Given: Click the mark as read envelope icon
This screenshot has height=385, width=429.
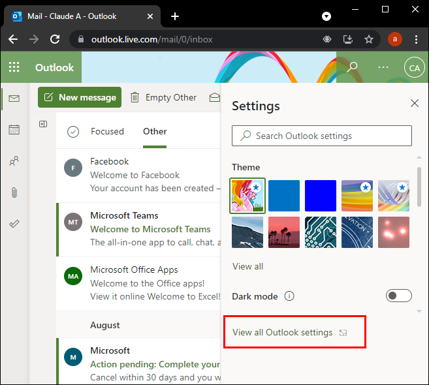Looking at the screenshot, I should pos(214,97).
